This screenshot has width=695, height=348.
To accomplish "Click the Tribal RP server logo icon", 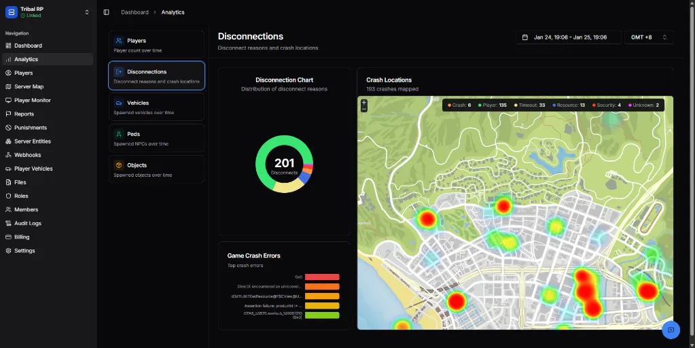I will pos(12,12).
